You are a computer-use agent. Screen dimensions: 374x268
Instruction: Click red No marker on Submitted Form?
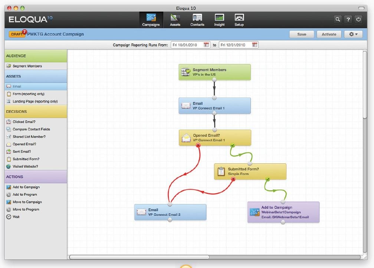coord(233,179)
